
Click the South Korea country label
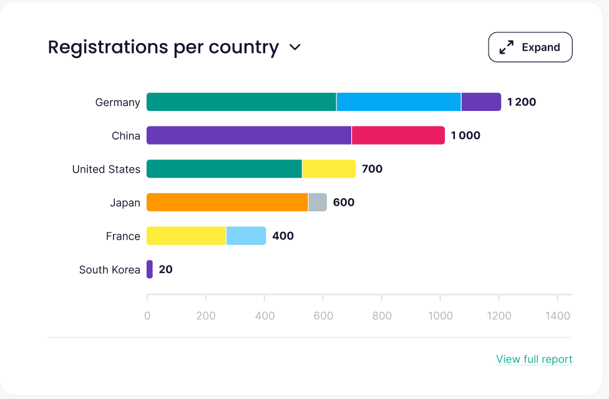coord(109,270)
